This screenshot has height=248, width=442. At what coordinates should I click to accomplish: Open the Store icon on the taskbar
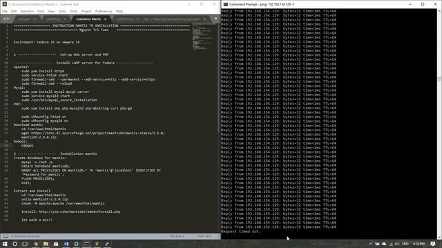(56, 244)
